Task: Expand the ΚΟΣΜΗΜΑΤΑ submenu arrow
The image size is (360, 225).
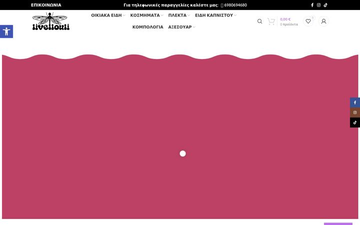Action: (162, 15)
